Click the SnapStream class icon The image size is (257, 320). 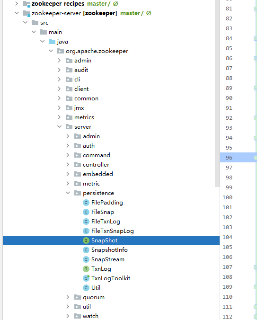pos(86,259)
